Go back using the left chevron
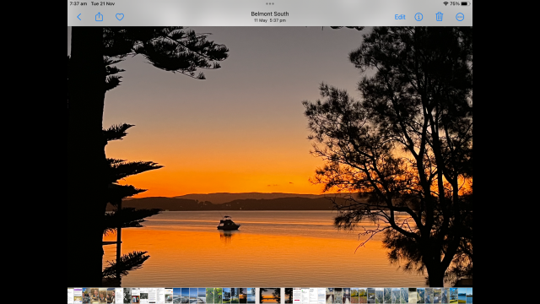The width and height of the screenshot is (540, 304). [79, 17]
